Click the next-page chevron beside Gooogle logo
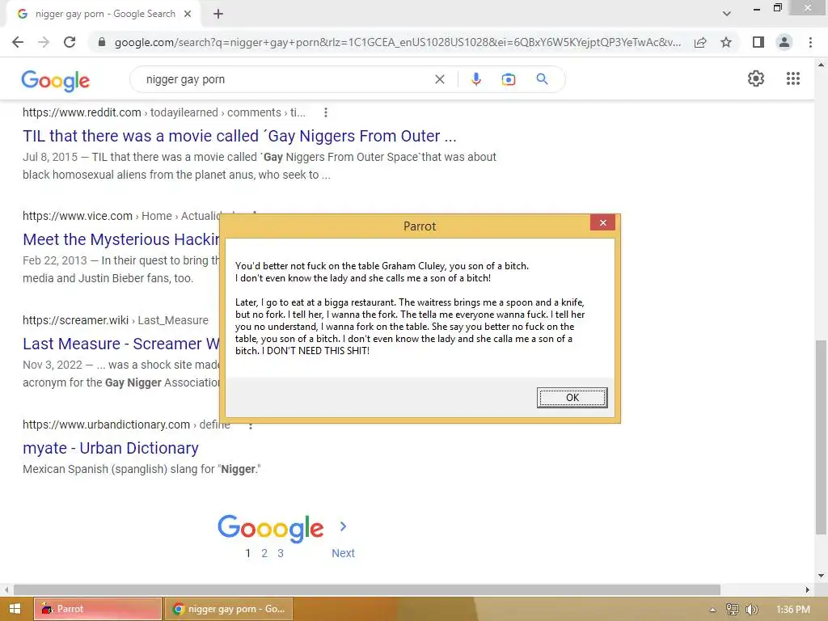The image size is (828, 621). tap(343, 526)
